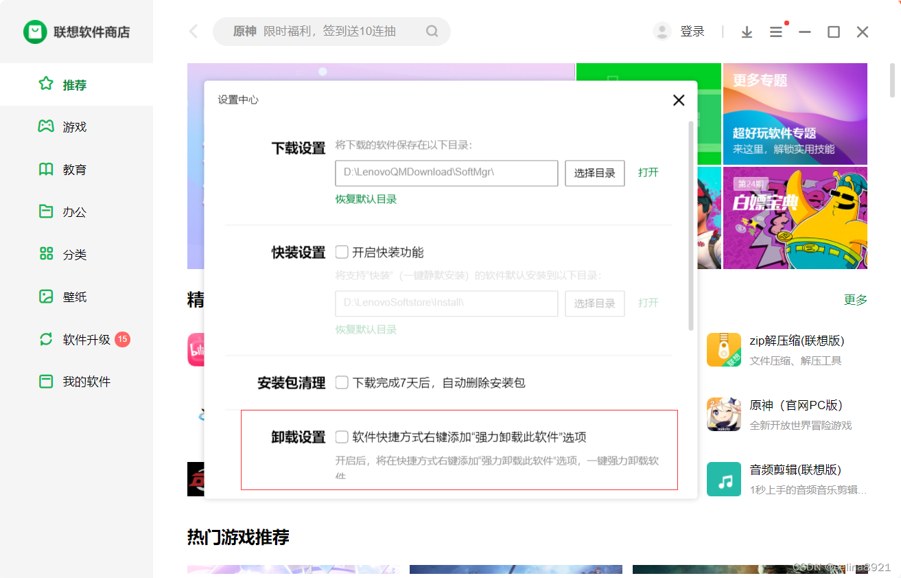
Task: Click 选择目录 button for download path
Action: click(595, 173)
